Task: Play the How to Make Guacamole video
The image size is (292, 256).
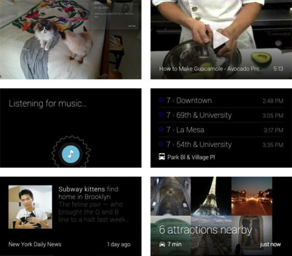Action: [221, 39]
